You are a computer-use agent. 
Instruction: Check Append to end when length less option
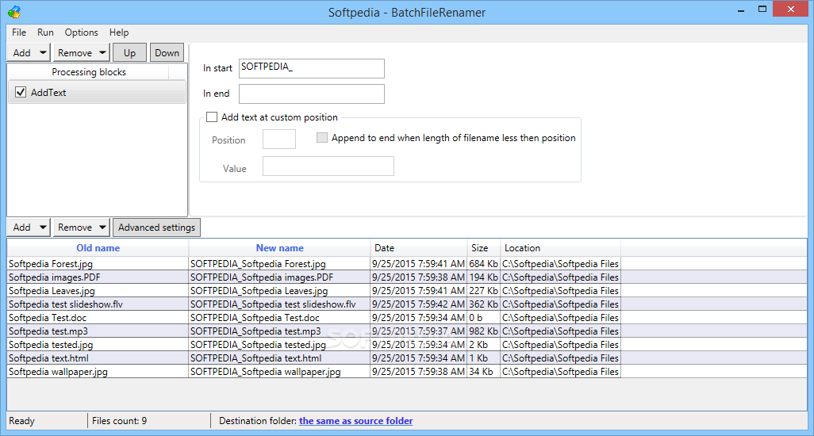322,138
